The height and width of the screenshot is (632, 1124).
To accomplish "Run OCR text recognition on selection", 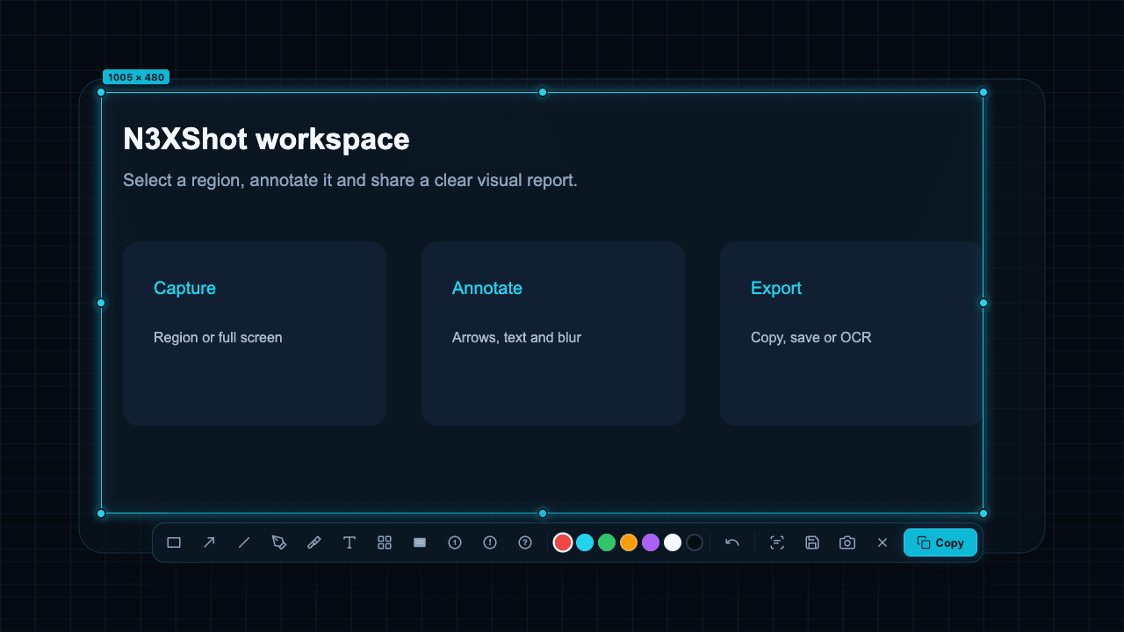I will [777, 542].
